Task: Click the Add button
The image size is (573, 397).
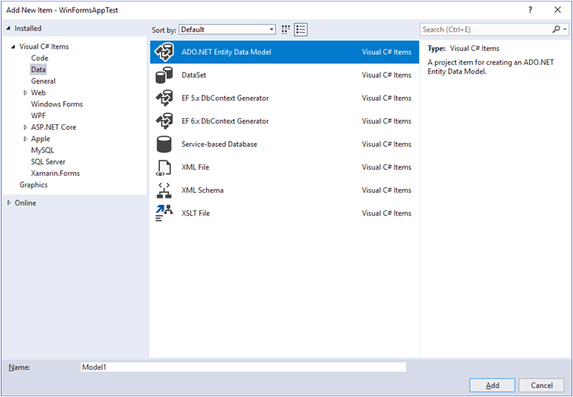Action: pos(492,385)
